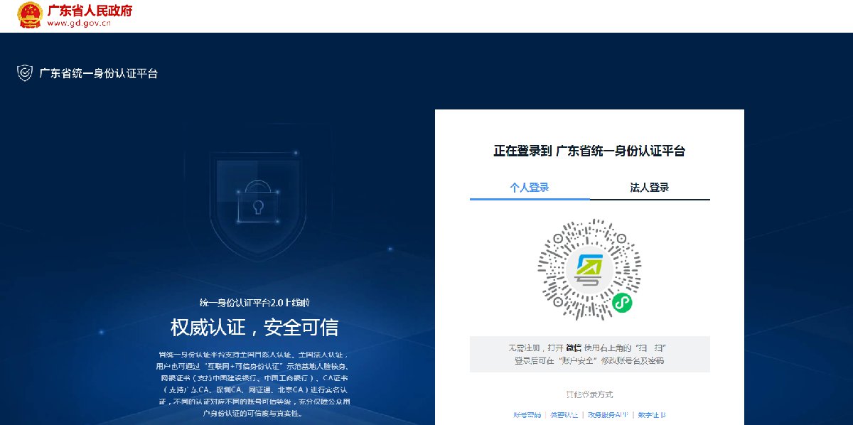Click the 统一身份认证平台2.0 subtitle
853x425 pixels.
point(254,303)
